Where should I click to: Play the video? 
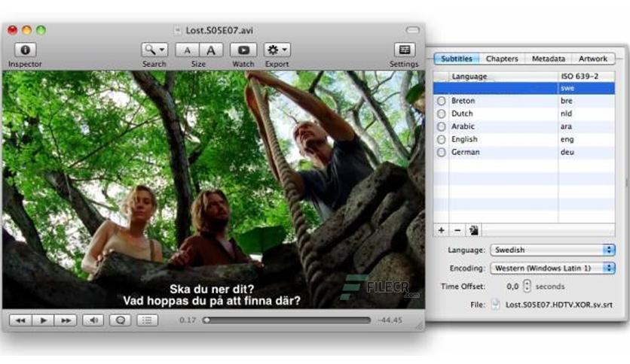click(x=43, y=320)
